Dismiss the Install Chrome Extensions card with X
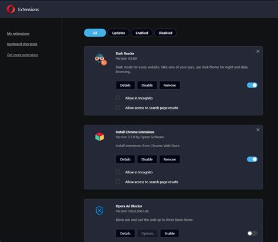 click(x=258, y=130)
